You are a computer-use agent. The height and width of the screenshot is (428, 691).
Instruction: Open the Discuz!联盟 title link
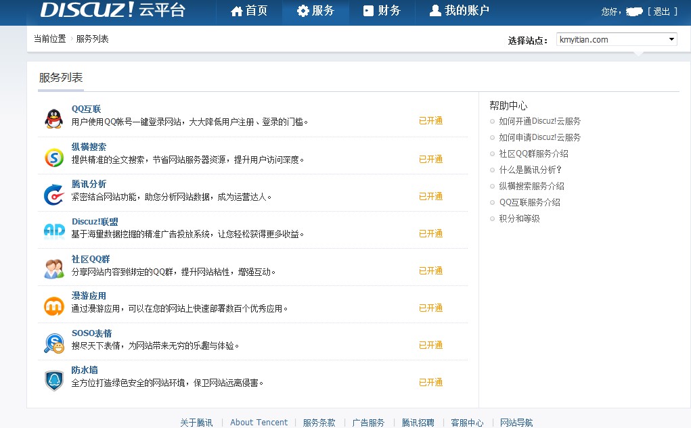tap(95, 222)
